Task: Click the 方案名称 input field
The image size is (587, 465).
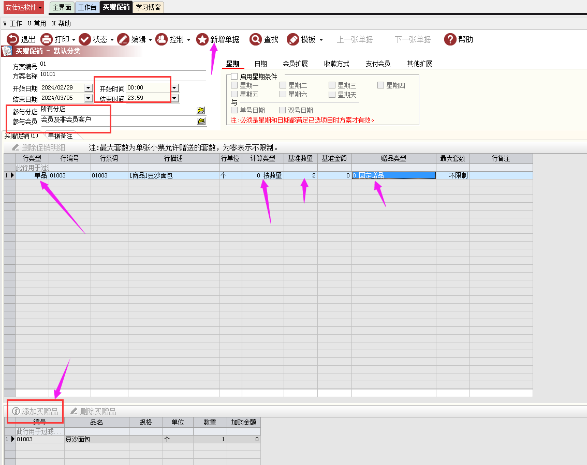Action: (123, 76)
